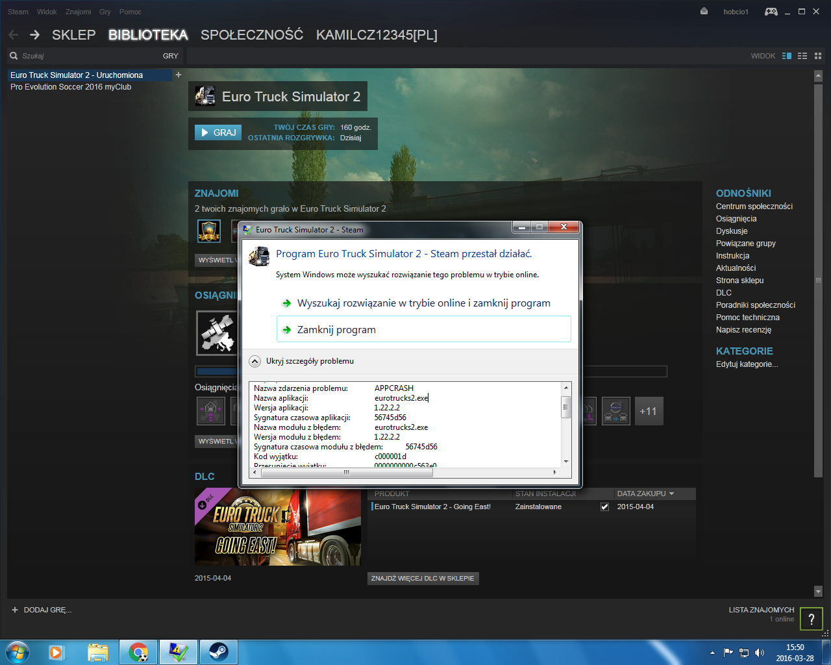Click the Napisz recenzję link

click(x=744, y=330)
